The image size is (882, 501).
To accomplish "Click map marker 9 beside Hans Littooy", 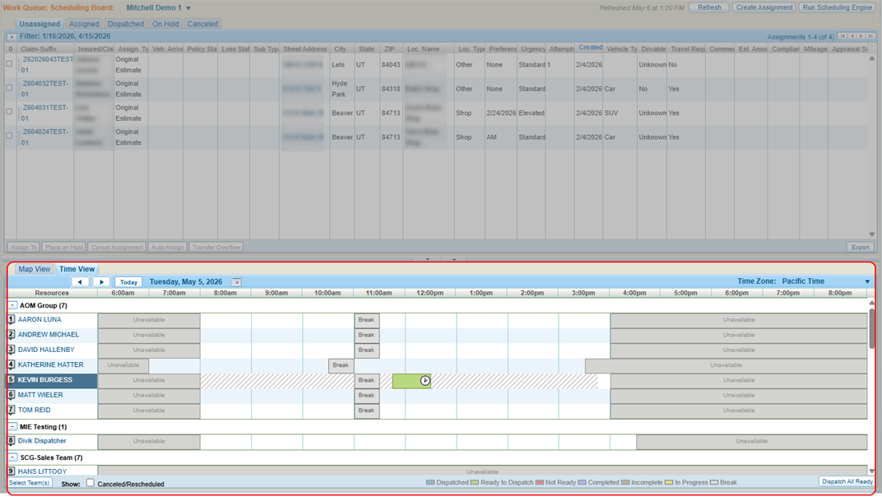I will (11, 471).
